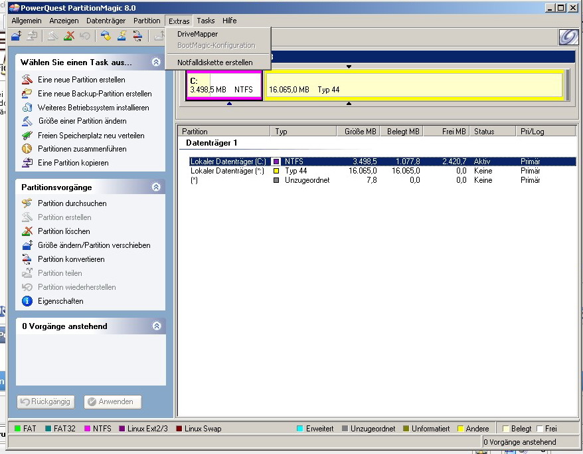Collapse the '0 Vorgänge anstehend' panel

pyautogui.click(x=157, y=326)
